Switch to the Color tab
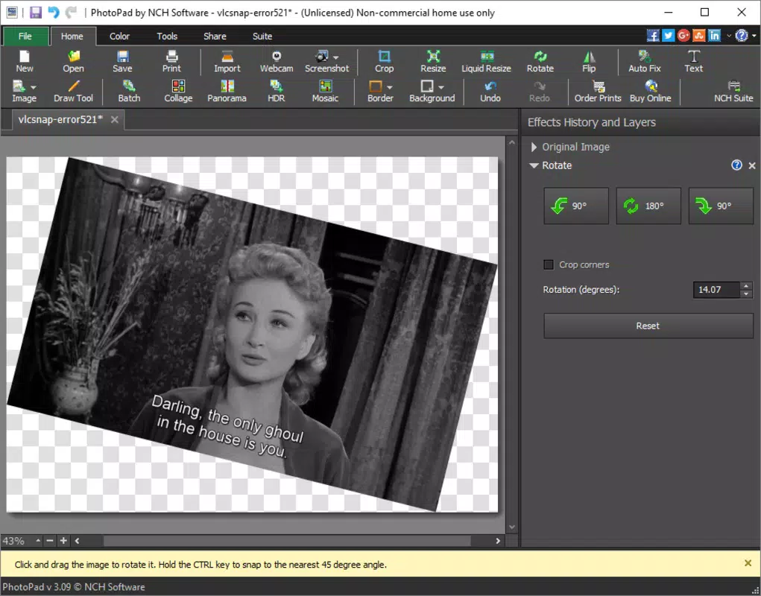The width and height of the screenshot is (761, 596). click(119, 37)
